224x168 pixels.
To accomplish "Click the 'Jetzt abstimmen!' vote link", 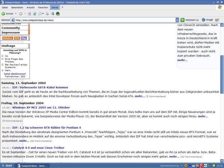I will click(x=15, y=74).
